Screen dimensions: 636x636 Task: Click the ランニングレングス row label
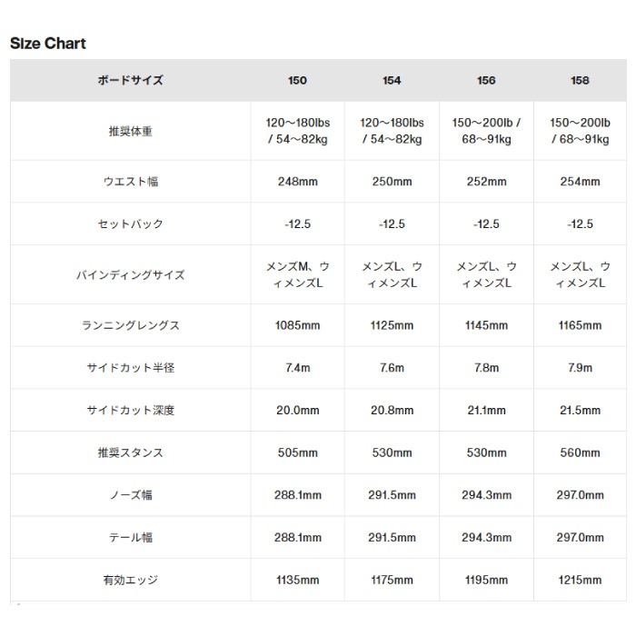coord(130,325)
